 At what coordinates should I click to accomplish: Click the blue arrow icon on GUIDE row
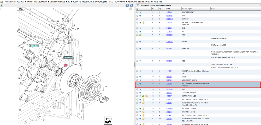pyautogui.click(x=140, y=77)
